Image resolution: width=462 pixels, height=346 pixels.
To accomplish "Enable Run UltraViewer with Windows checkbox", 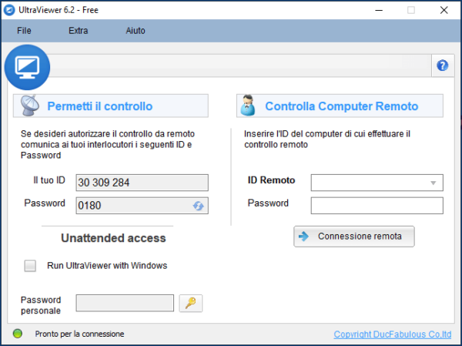I will click(30, 266).
